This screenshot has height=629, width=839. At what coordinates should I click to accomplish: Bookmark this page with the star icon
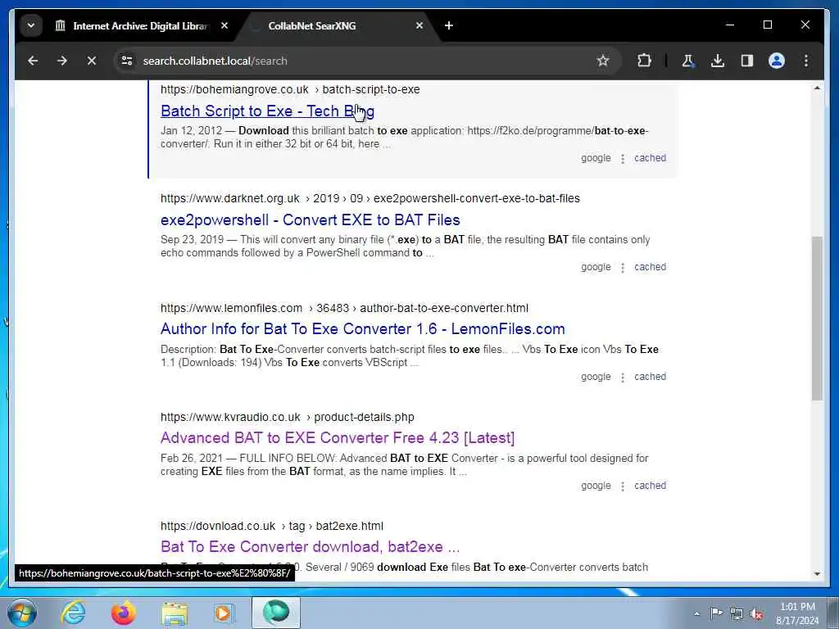coord(603,61)
